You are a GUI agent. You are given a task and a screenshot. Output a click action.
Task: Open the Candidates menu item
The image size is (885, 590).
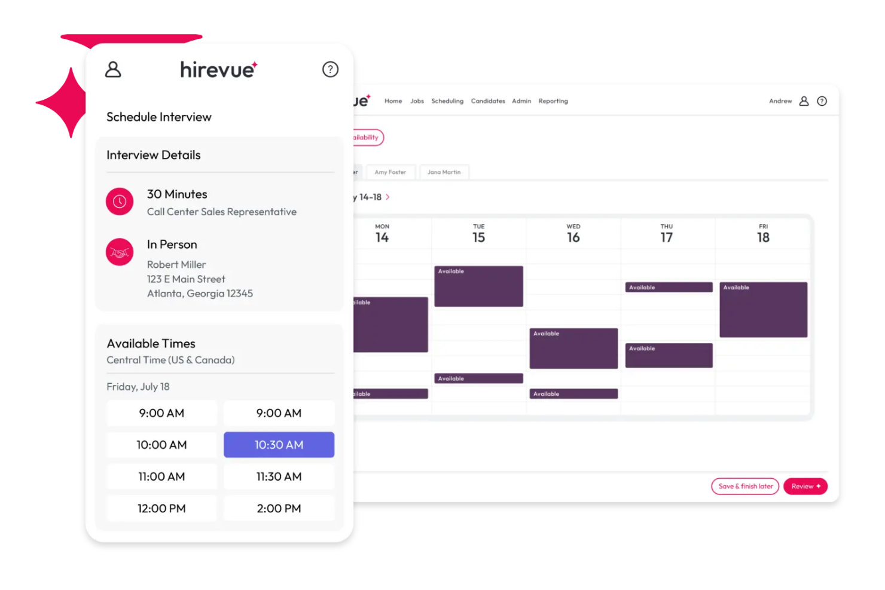pos(487,100)
